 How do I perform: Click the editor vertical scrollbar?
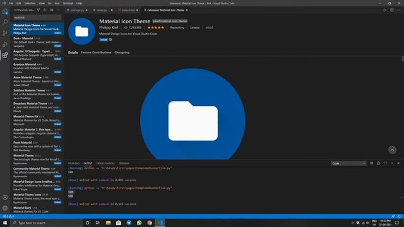(403, 59)
